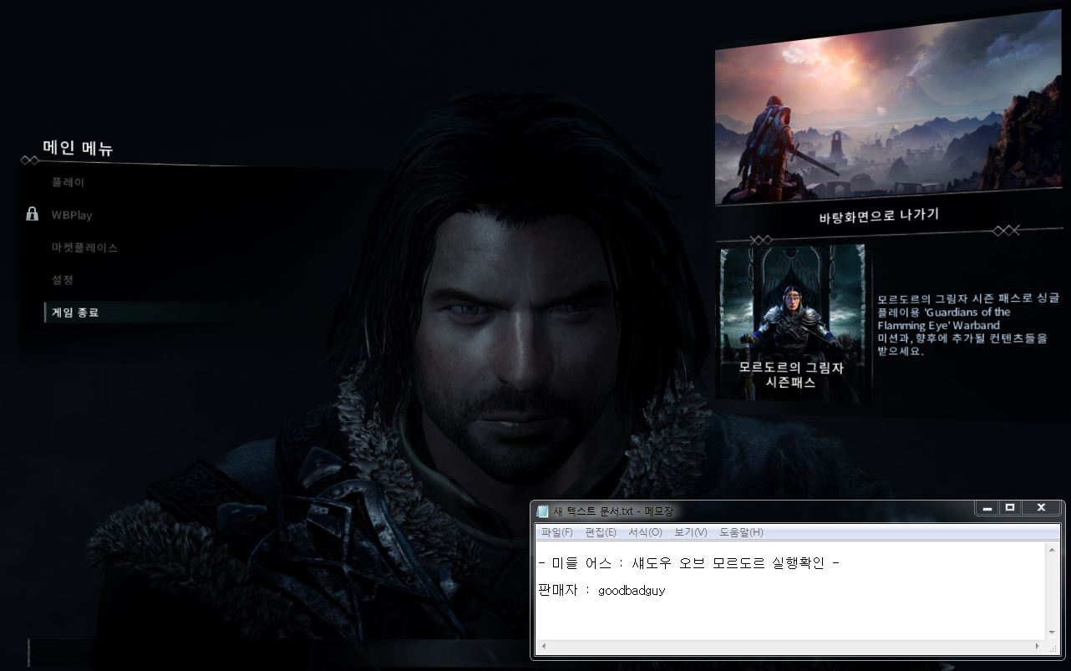Click the line '미들 어스 : 섀도우 오브 모르도르 실행확인'
Viewport: 1071px width, 671px height.
(x=689, y=562)
